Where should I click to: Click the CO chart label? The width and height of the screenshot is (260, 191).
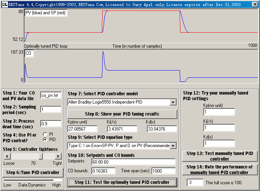(29, 53)
